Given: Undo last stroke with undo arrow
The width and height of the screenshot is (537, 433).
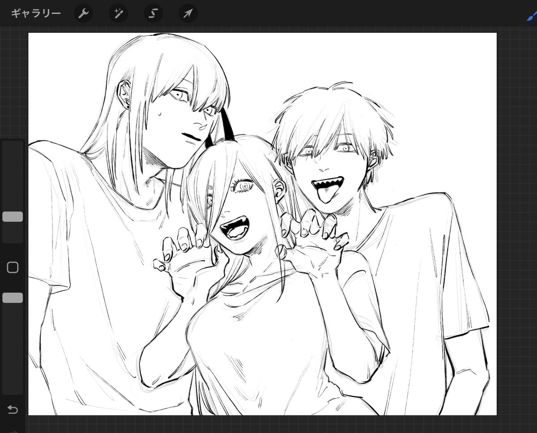Looking at the screenshot, I should [x=13, y=409].
